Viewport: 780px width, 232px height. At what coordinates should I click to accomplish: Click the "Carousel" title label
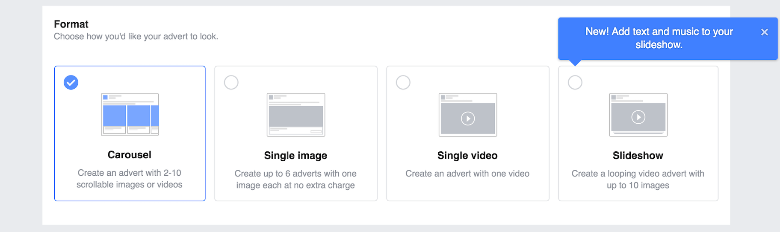click(x=130, y=155)
